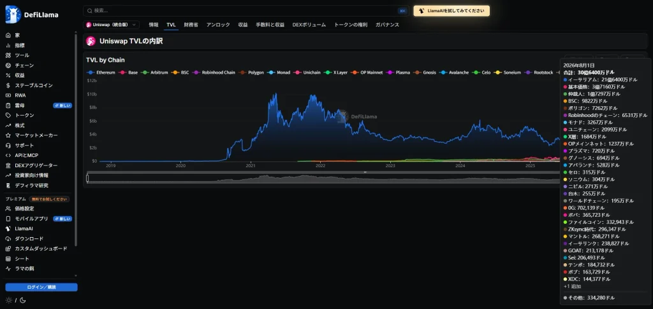Toggle Soneium series in chart legend

point(507,72)
